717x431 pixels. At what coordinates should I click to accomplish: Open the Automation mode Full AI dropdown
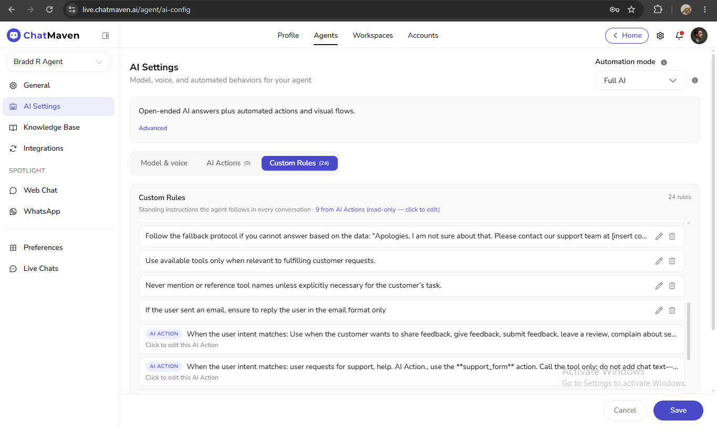(640, 80)
